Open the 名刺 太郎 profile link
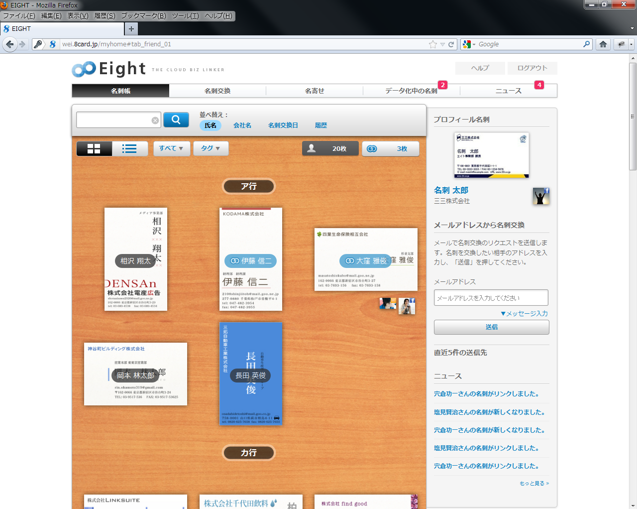 pyautogui.click(x=451, y=190)
